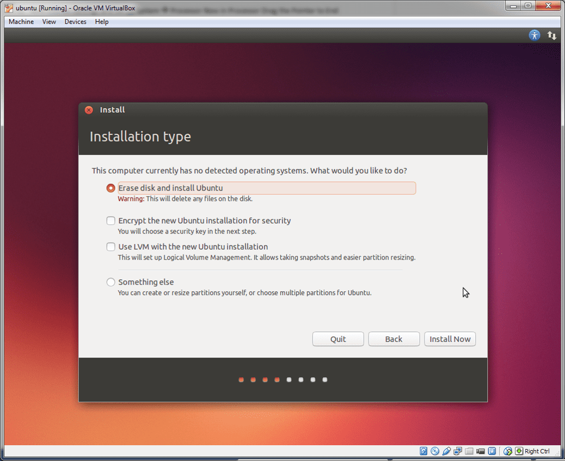Open the Devices menu
Viewport: 565px width, 461px height.
[75, 22]
